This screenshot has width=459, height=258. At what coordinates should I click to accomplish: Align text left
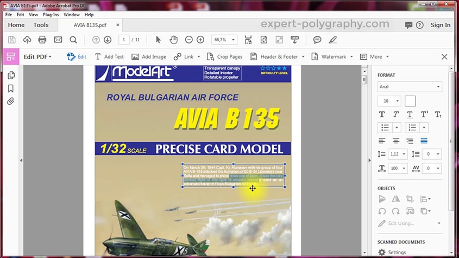(382, 141)
